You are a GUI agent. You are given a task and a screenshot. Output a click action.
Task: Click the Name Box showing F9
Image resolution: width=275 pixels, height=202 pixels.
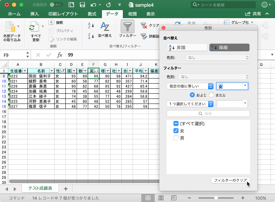13,55
